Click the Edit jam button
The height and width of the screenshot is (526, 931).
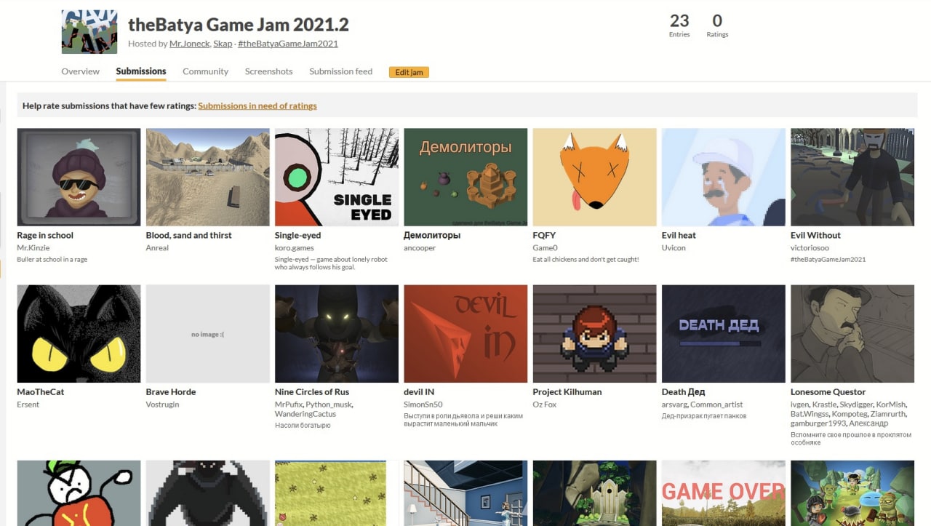[x=409, y=72]
